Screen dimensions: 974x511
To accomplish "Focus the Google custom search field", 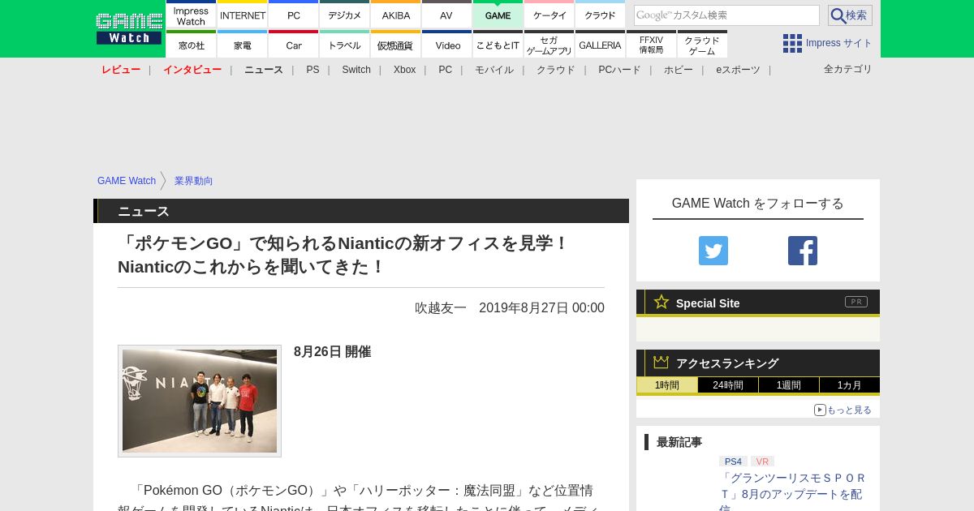I will pyautogui.click(x=726, y=15).
